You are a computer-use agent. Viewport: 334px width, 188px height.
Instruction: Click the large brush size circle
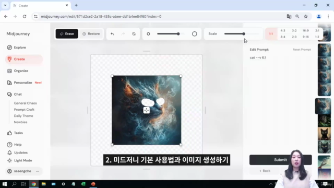point(195,34)
